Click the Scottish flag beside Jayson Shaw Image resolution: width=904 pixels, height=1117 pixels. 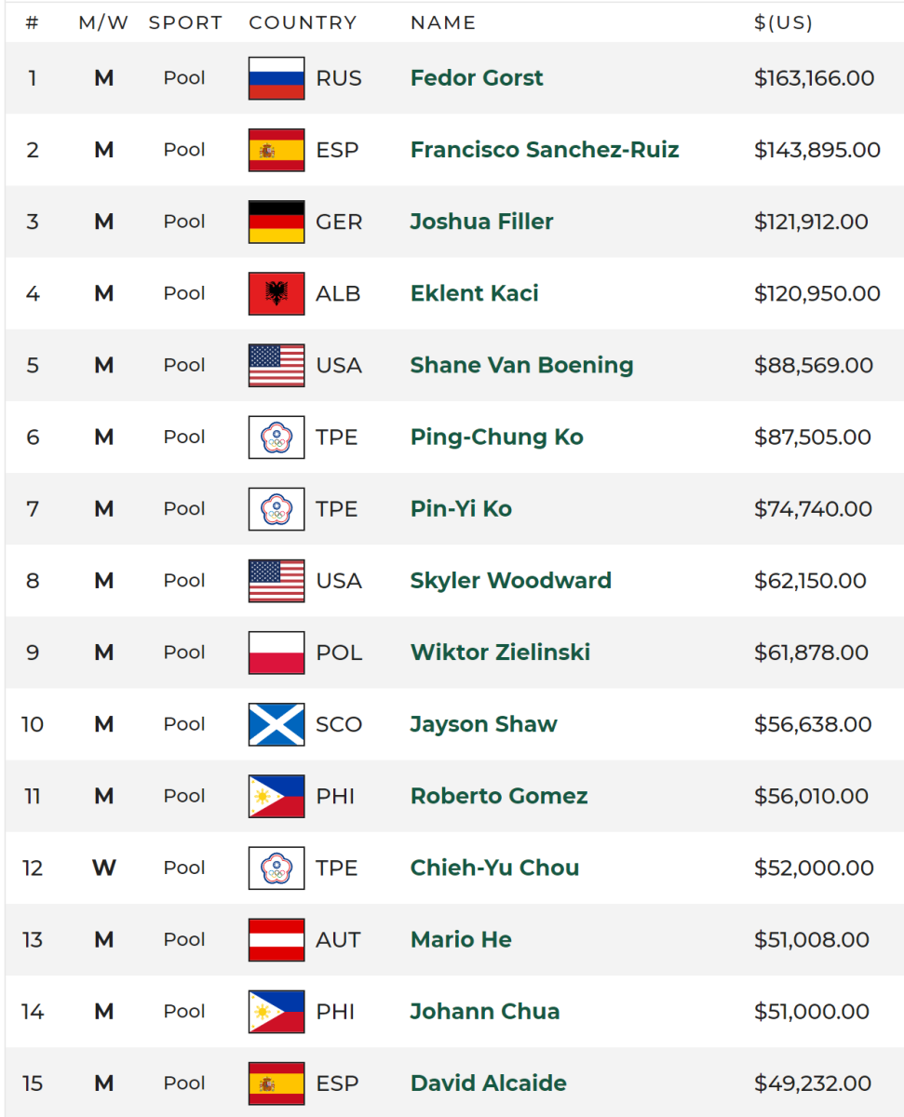[x=277, y=724]
